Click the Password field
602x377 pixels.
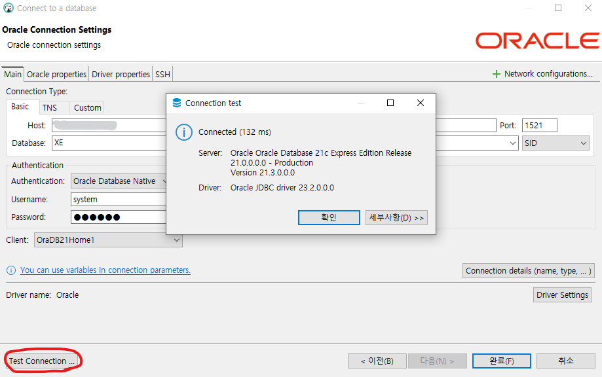pos(119,217)
